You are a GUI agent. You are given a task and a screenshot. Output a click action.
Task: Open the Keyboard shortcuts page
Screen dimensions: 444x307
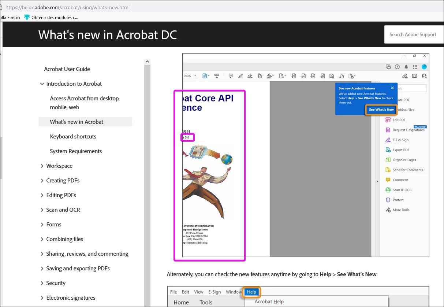(73, 136)
